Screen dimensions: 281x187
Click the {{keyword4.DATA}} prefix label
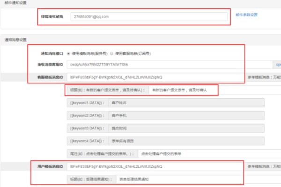point(88,141)
